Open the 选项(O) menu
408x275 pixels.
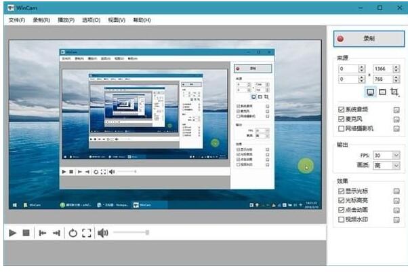tap(90, 20)
